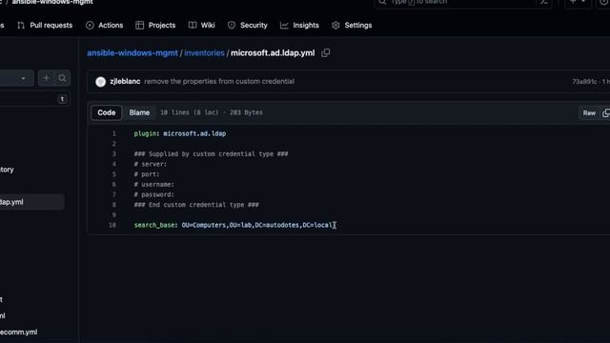The width and height of the screenshot is (610, 343).
Task: Click 'plugin' key on line 1
Action: pos(145,133)
